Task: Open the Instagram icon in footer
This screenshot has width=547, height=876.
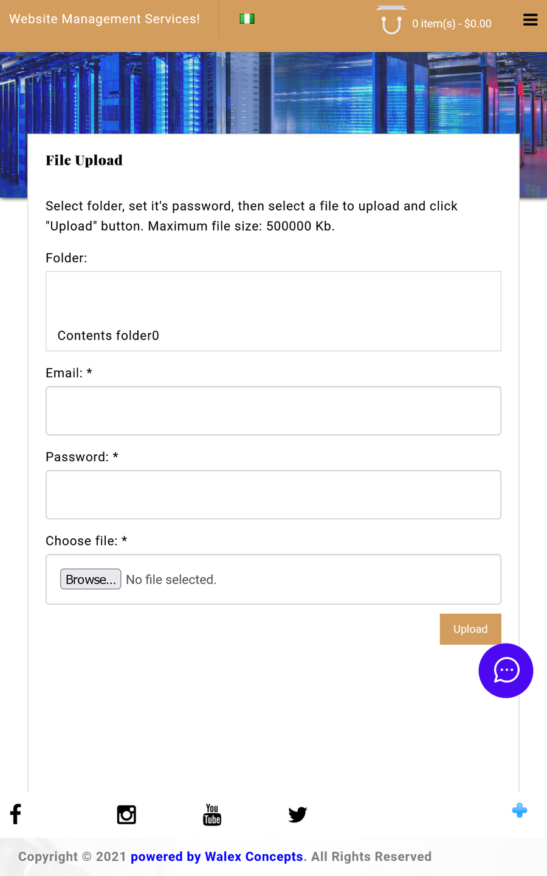Action: (x=126, y=815)
